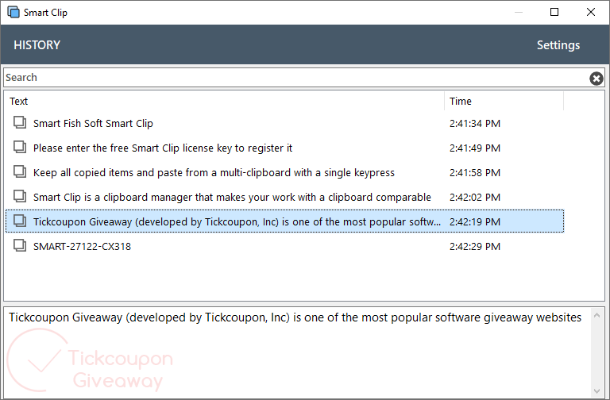The image size is (610, 400).
Task: Click the 2:41:49 PM time cell
Action: 475,148
